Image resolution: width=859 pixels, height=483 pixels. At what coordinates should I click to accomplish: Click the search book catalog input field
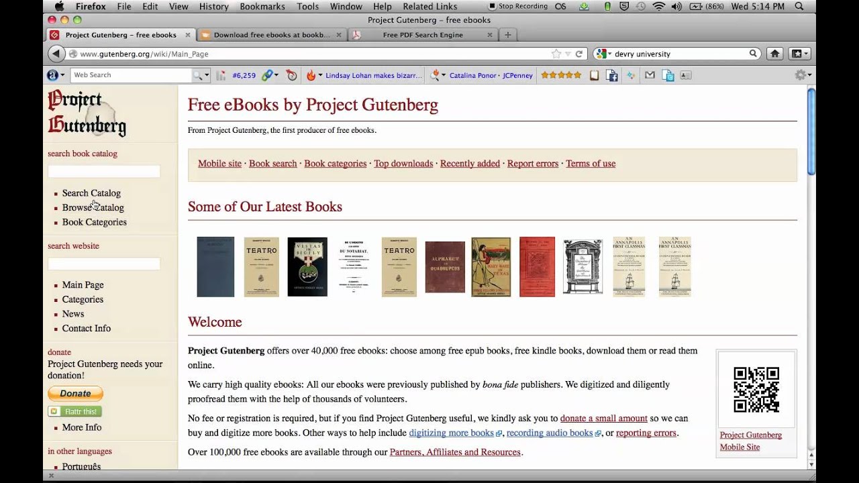tap(104, 172)
